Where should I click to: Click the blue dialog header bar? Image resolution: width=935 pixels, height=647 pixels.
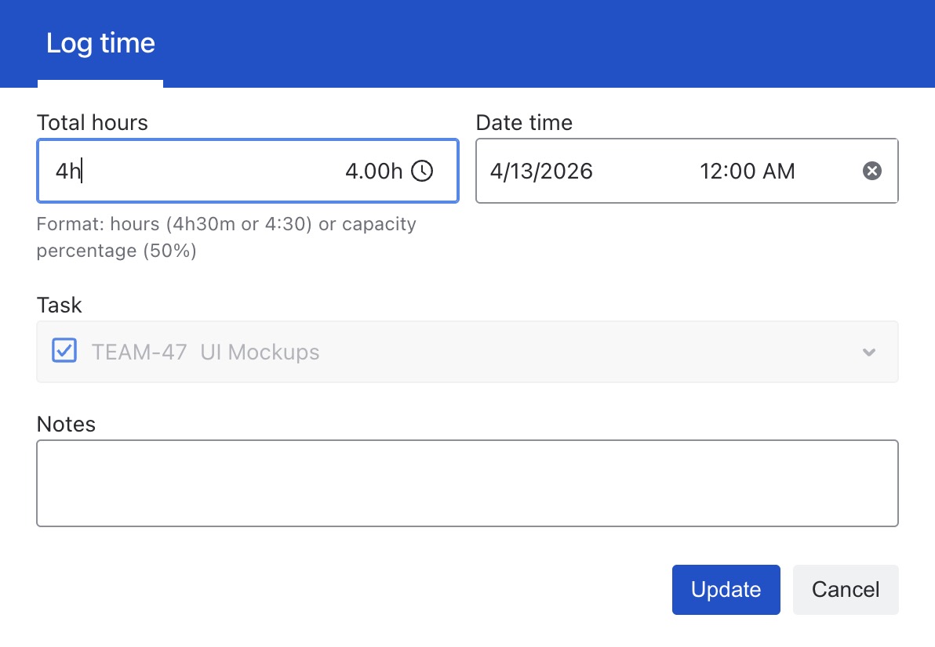(549, 43)
